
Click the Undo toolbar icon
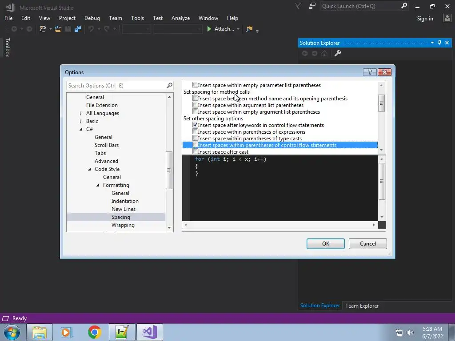91,29
